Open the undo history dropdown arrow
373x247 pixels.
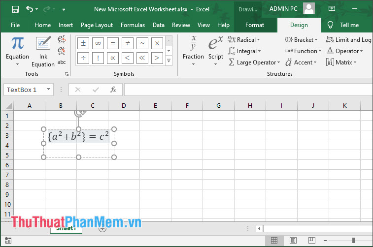click(x=36, y=9)
